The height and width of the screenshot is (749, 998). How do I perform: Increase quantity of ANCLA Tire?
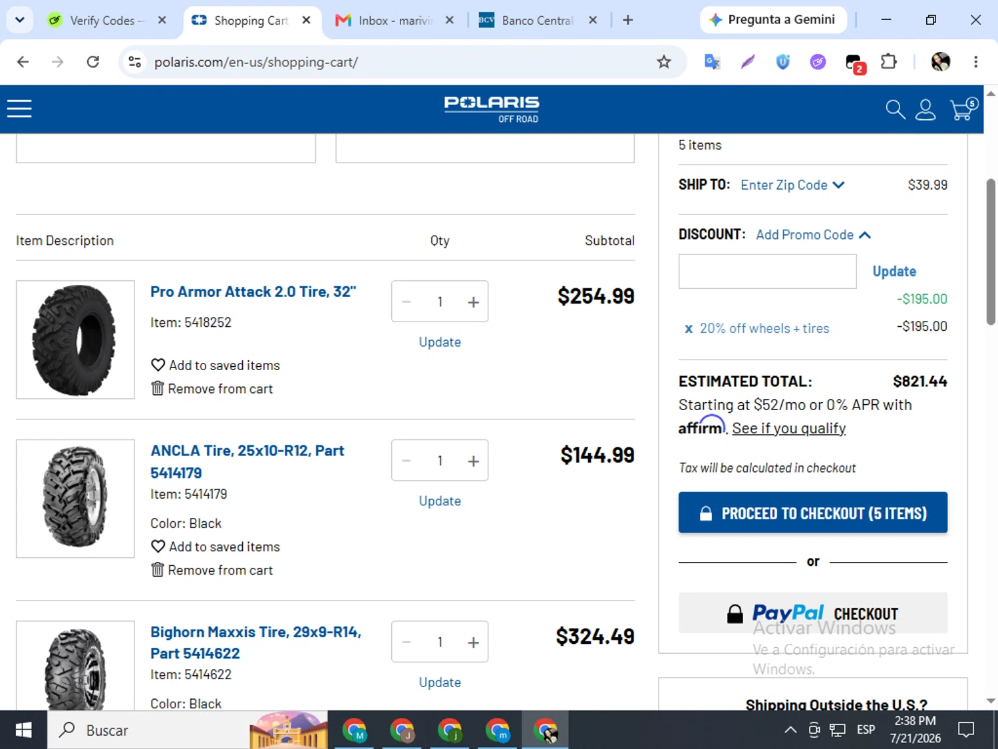coord(473,461)
